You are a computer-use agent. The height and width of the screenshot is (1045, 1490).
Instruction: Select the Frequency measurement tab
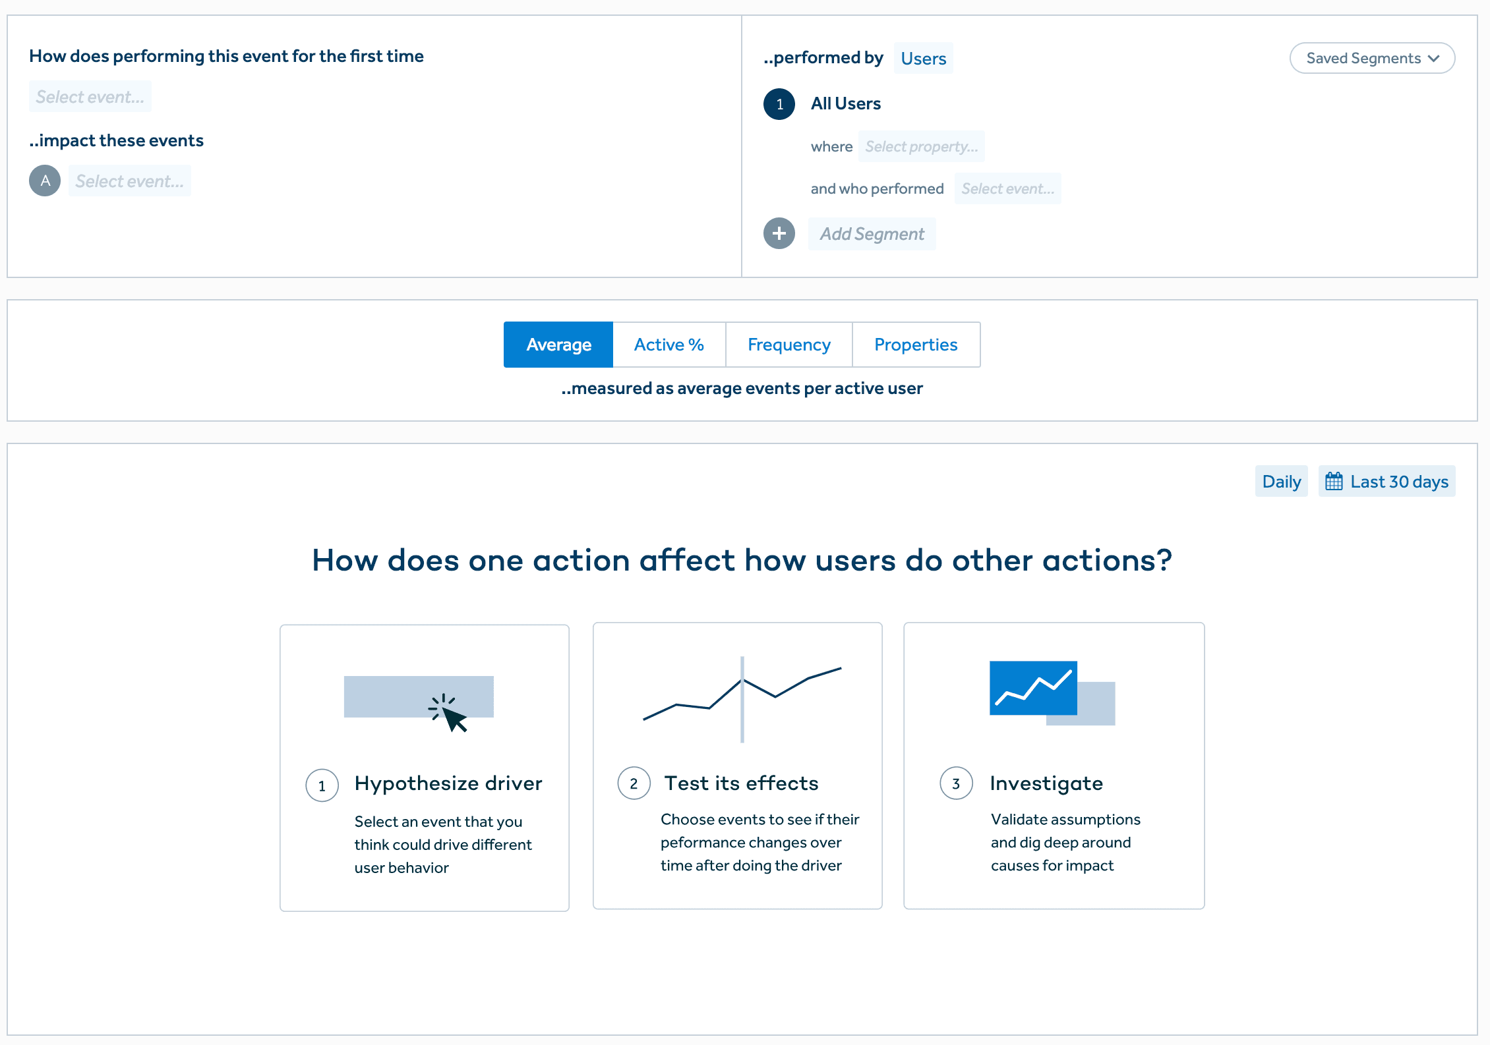click(x=789, y=344)
